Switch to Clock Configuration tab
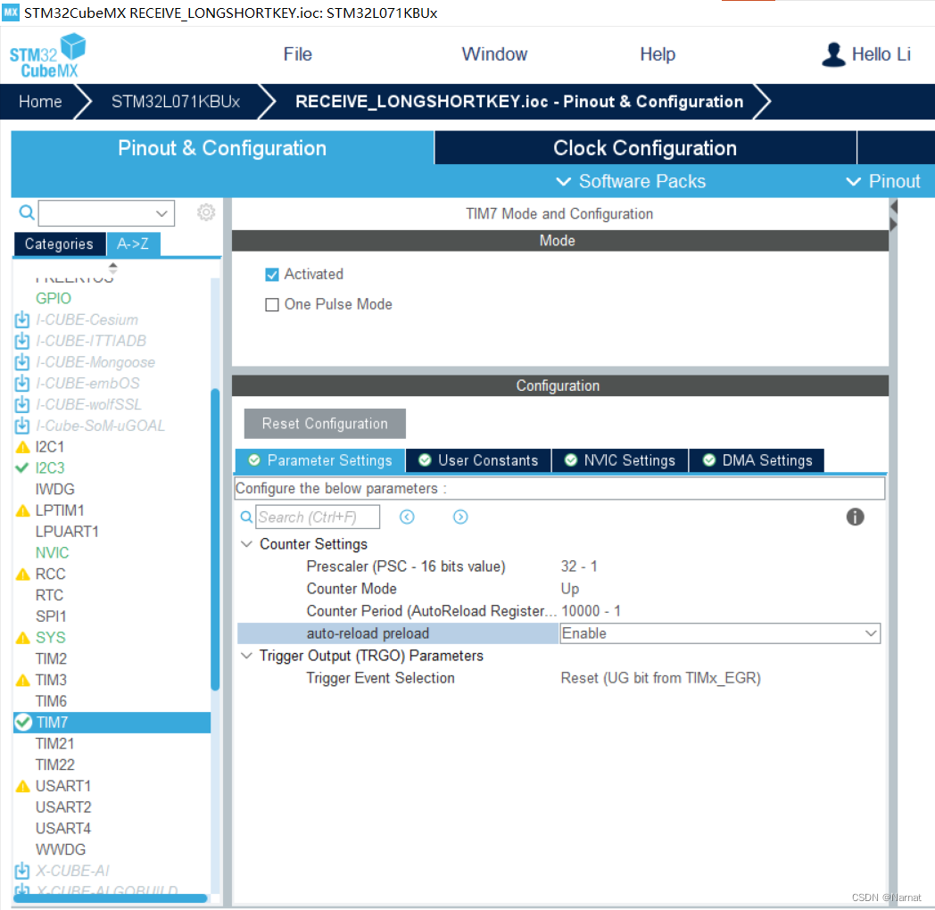 [x=645, y=148]
